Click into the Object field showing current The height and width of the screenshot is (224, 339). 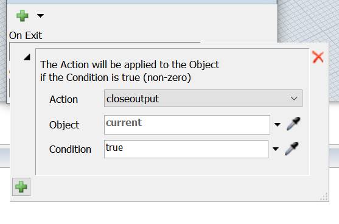(x=187, y=125)
